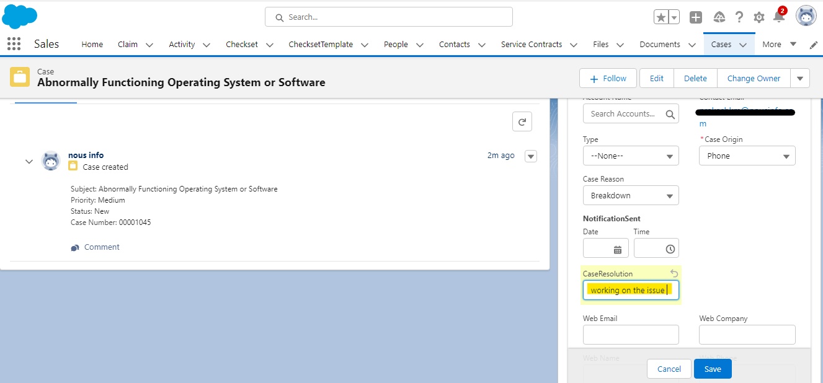Click the Web Email input field
Viewport: 823px width, 383px height.
(631, 335)
